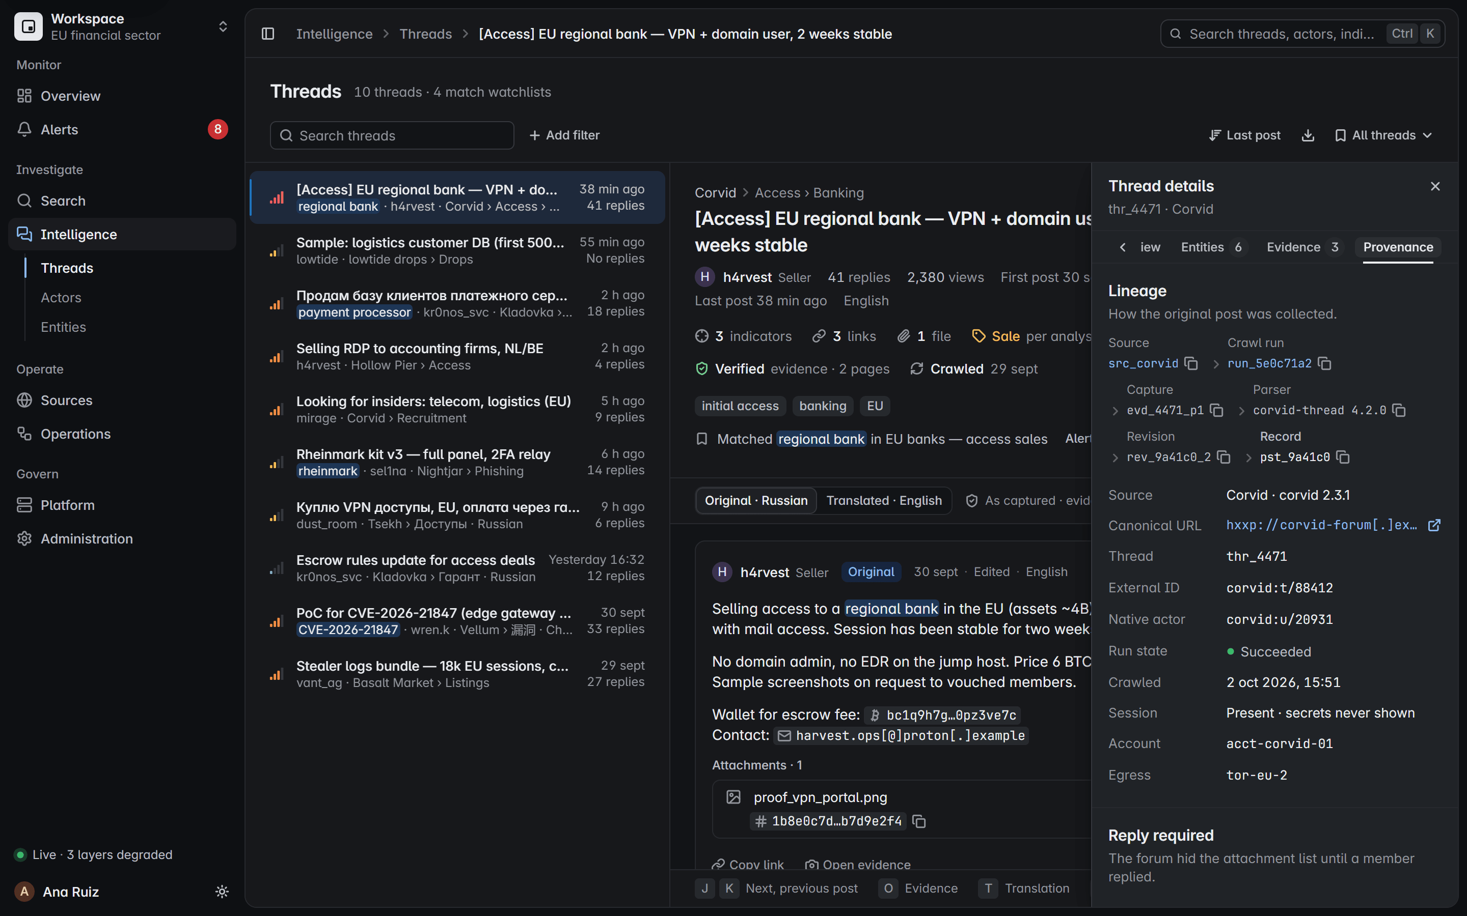Viewport: 1467px width, 916px height.
Task: Open canonical URL external link icon
Action: 1434,525
